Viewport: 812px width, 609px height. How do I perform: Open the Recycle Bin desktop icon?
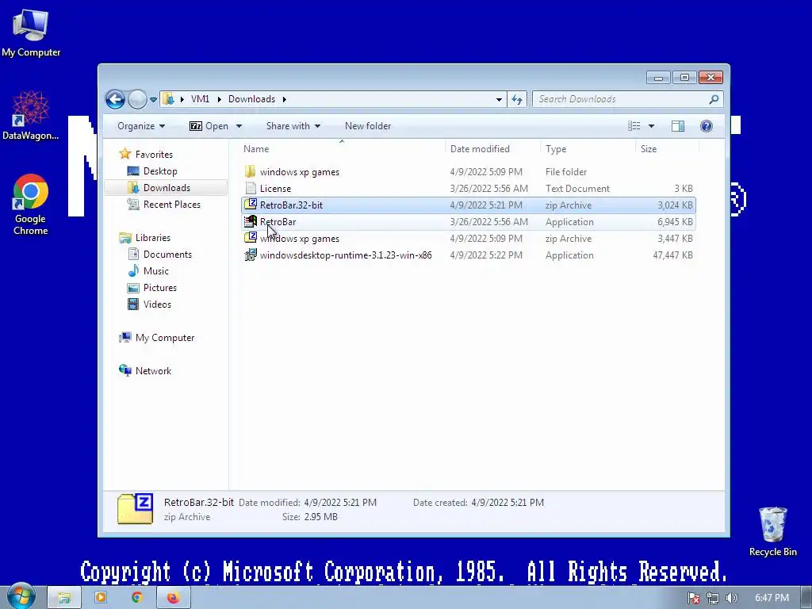coord(772,532)
